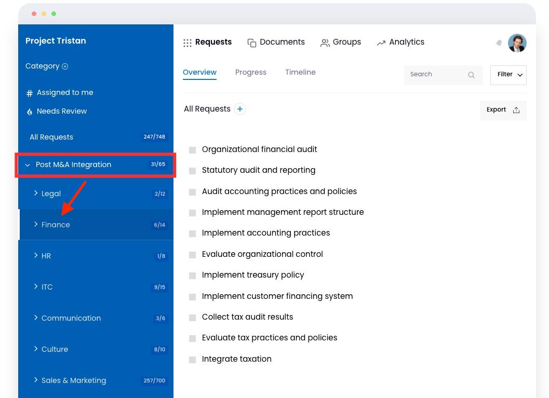Screen dimensions: 549x398
Task: Open the Analytics section icon
Action: (382, 42)
